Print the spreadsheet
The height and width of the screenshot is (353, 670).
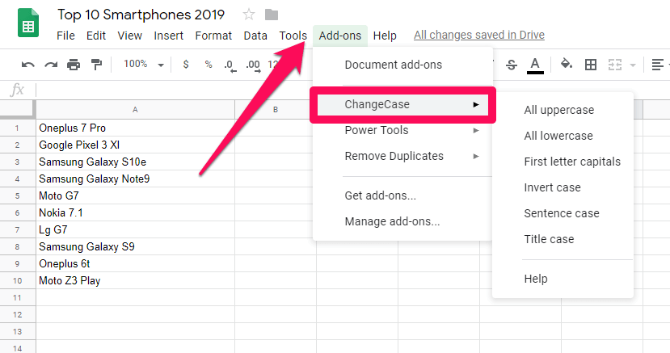point(74,65)
